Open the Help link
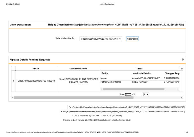194x137 pixels. 116,25
